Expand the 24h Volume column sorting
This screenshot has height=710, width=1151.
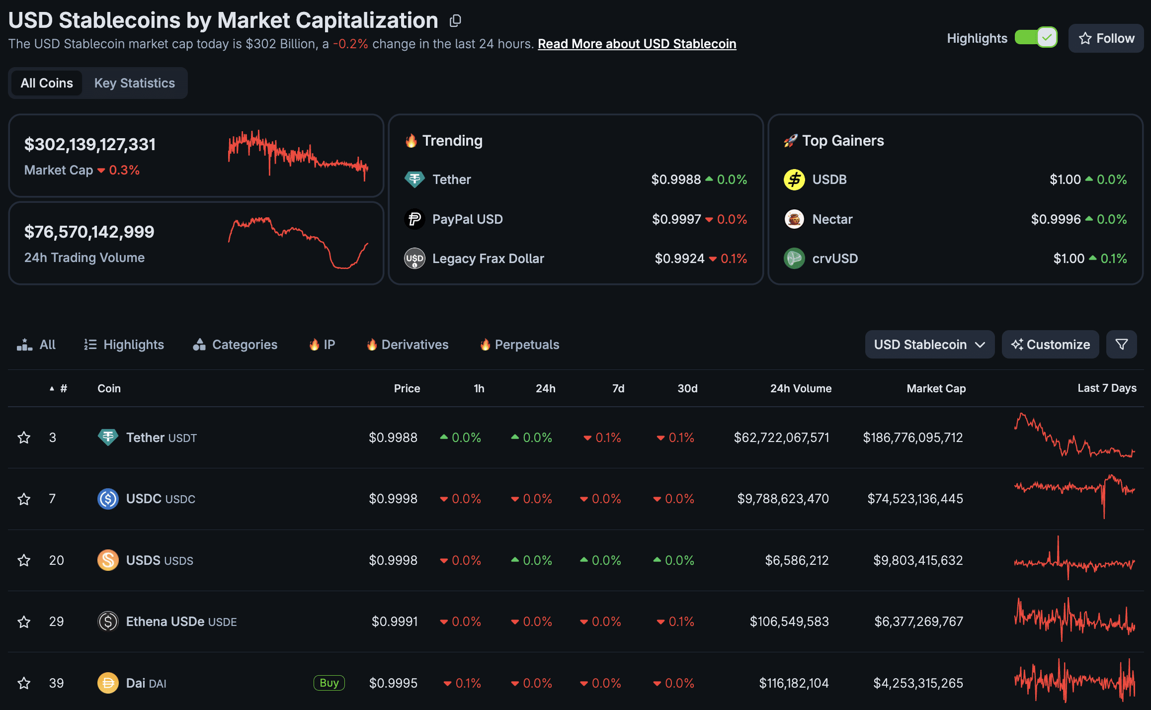[x=801, y=388]
